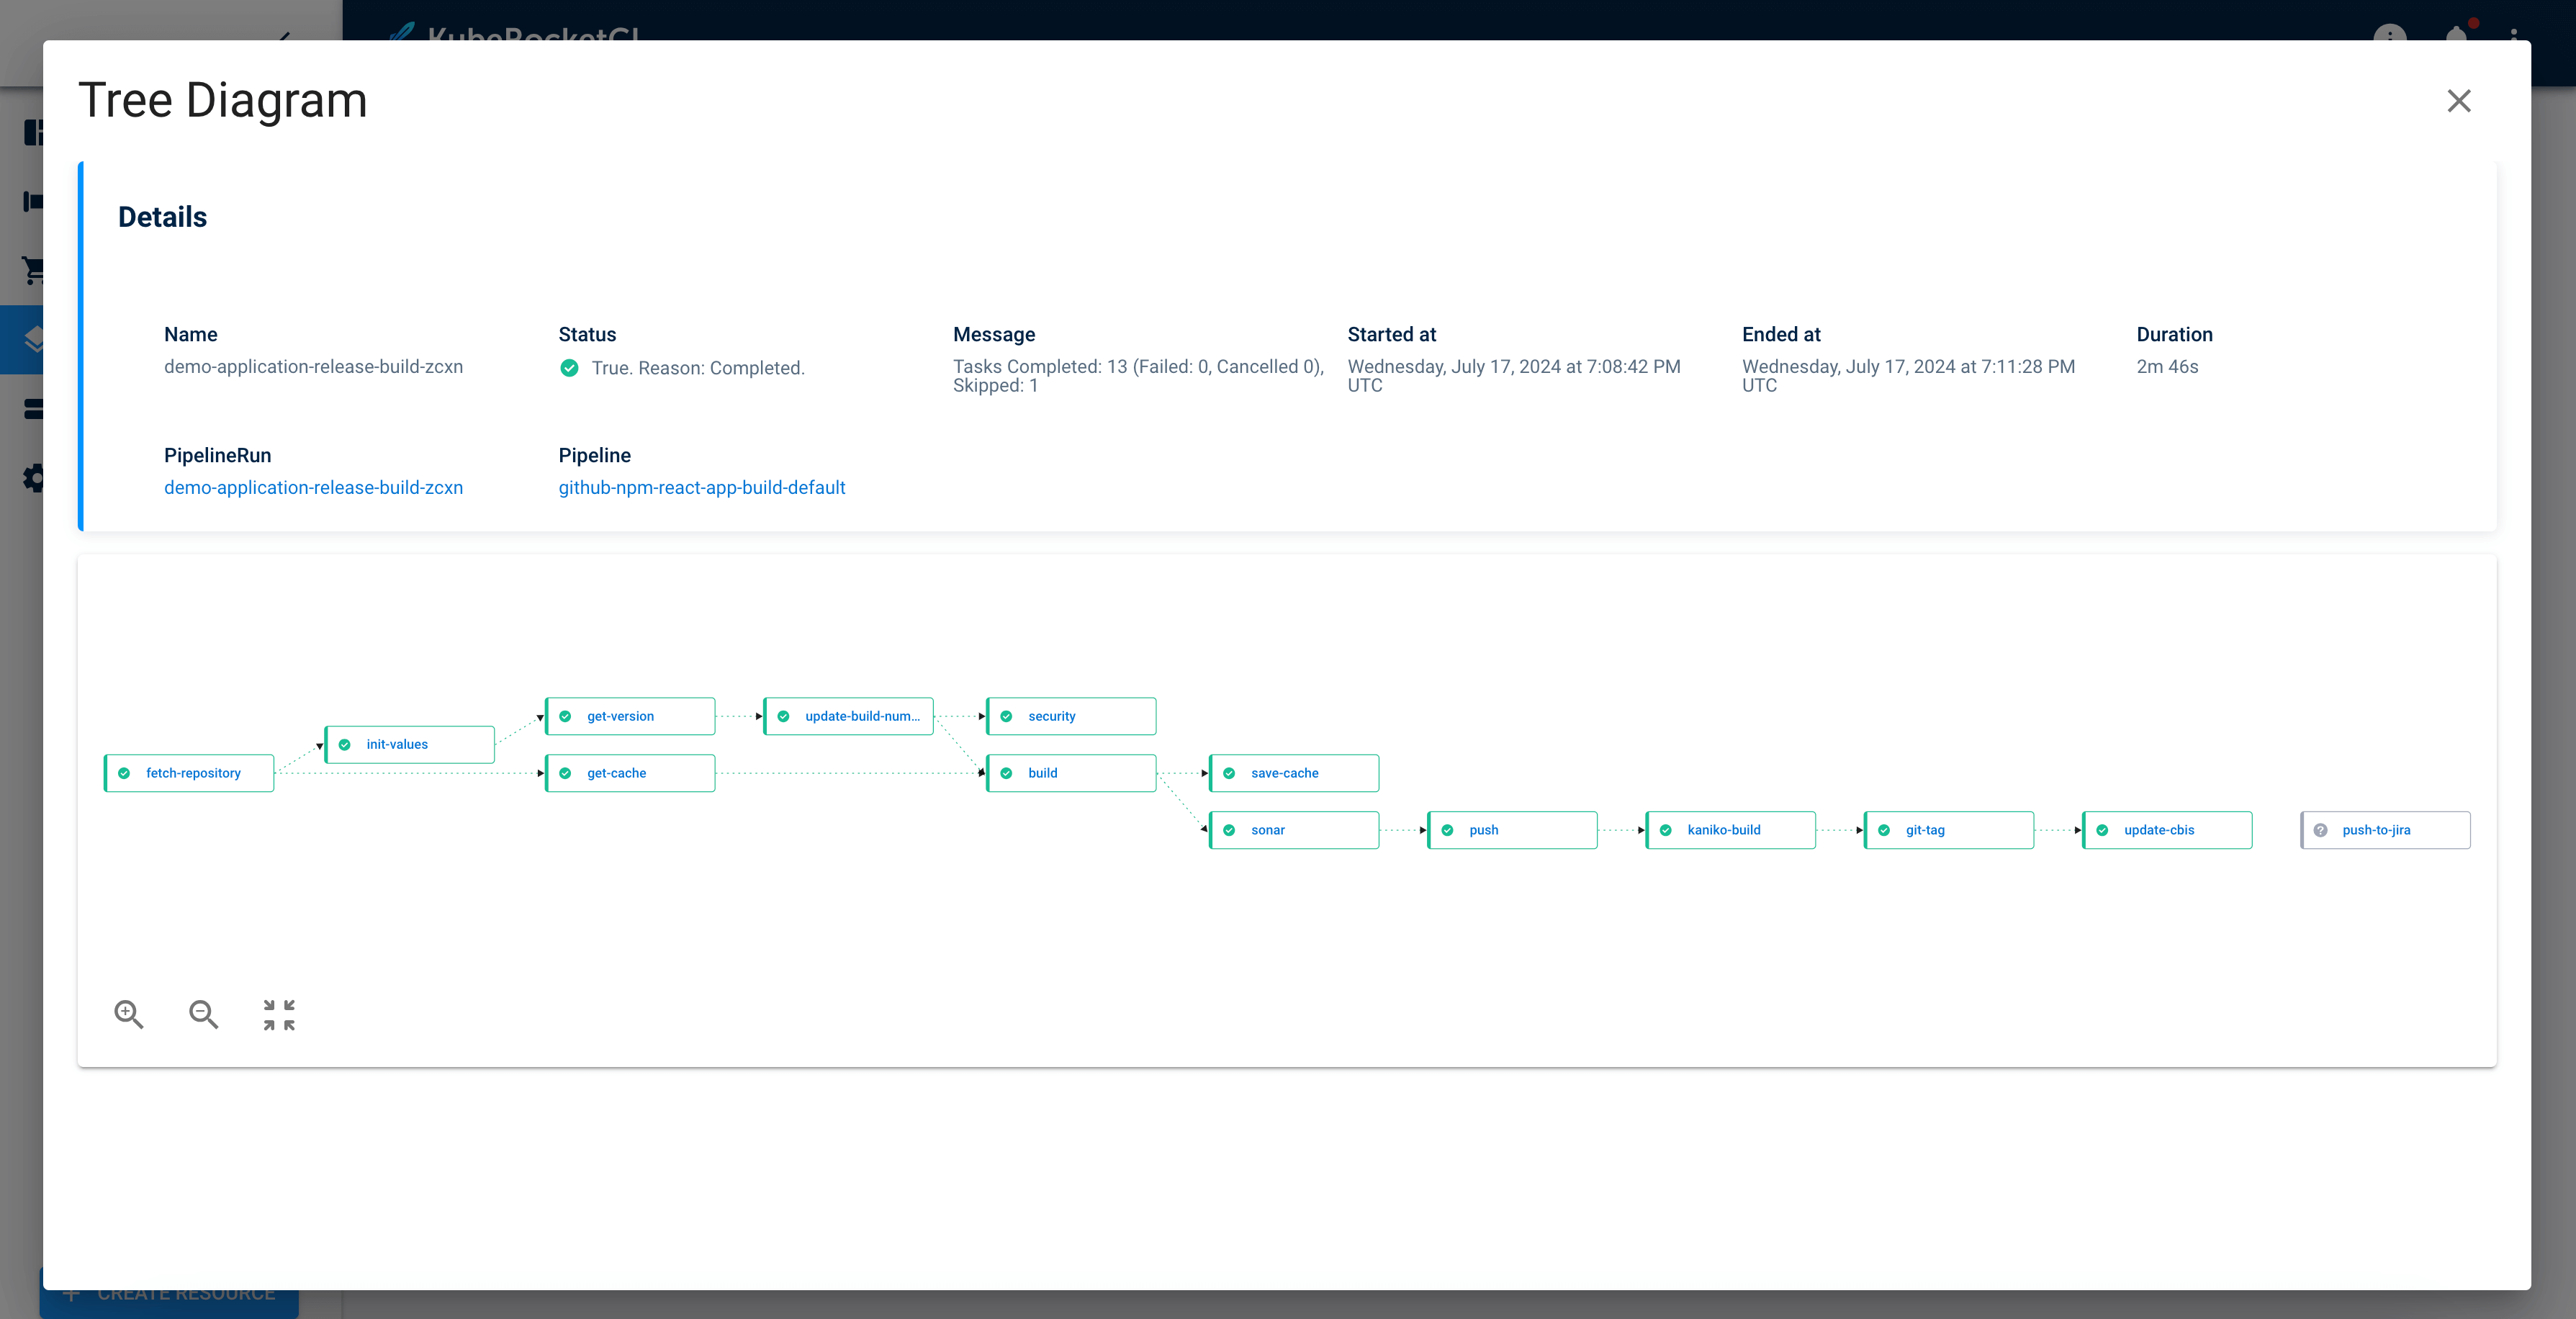Image resolution: width=2576 pixels, height=1319 pixels.
Task: Click the run name under Name label
Action: tap(313, 367)
